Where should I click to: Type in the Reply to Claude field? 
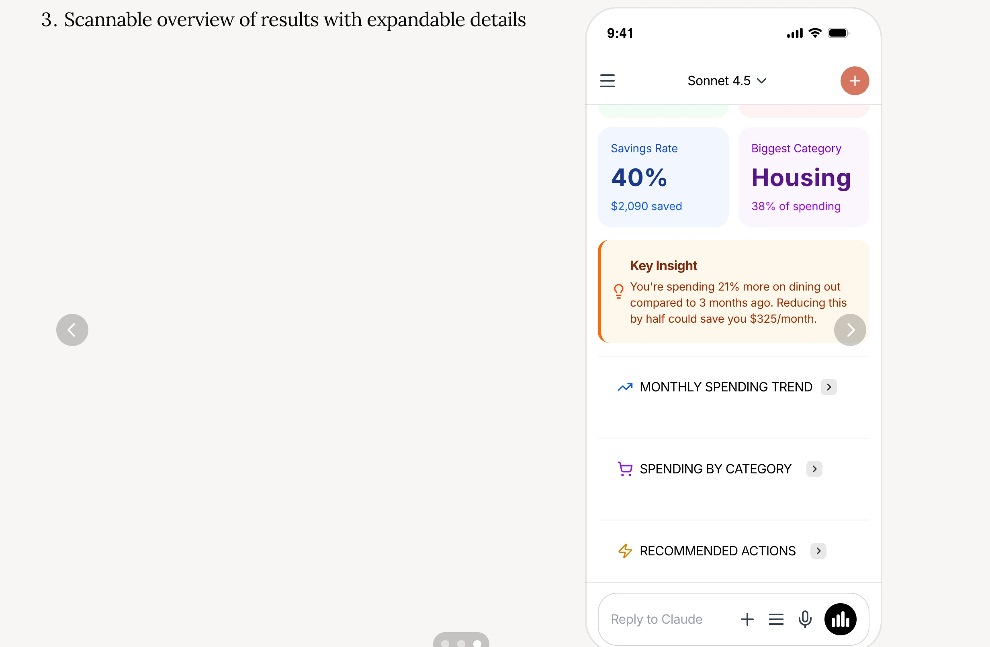click(665, 619)
